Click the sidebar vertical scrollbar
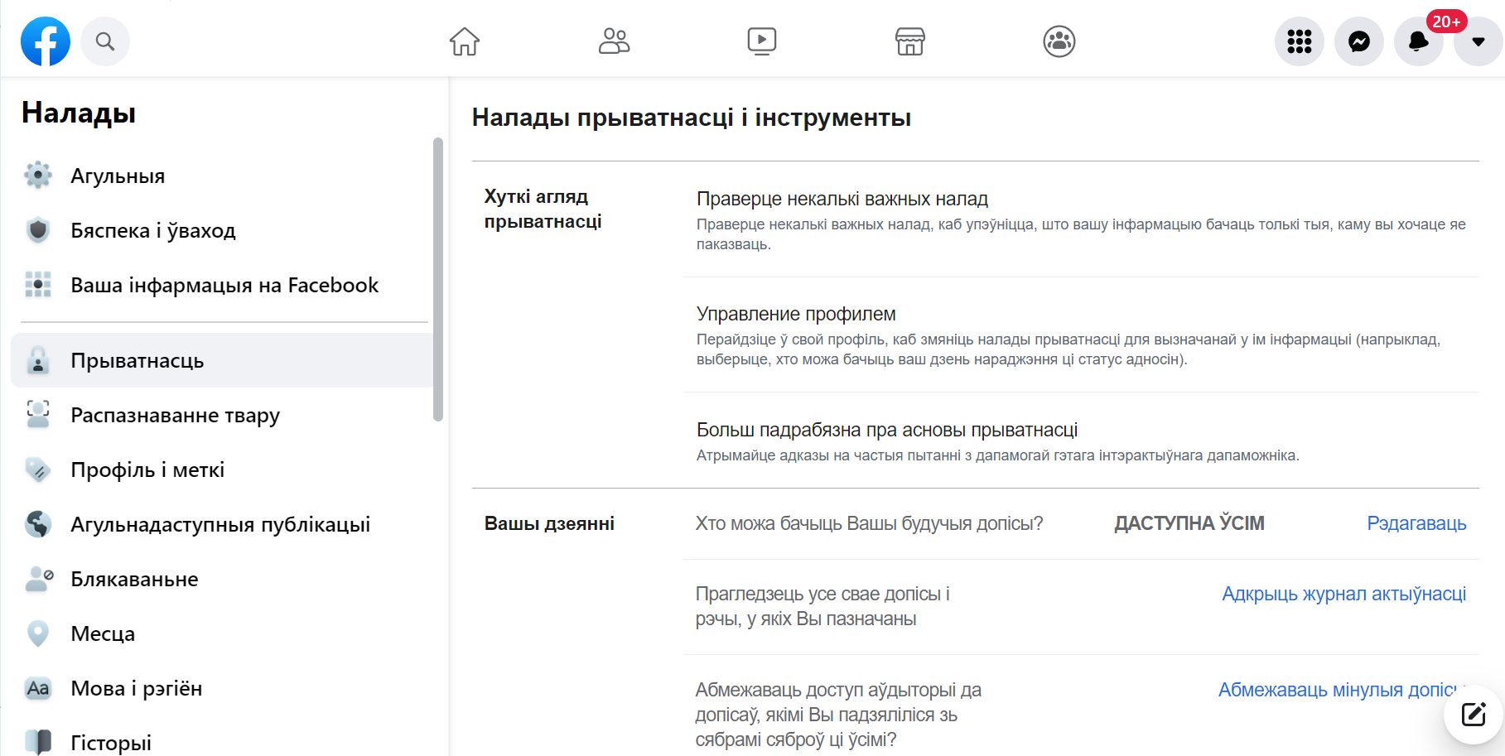The image size is (1505, 756). click(x=438, y=280)
